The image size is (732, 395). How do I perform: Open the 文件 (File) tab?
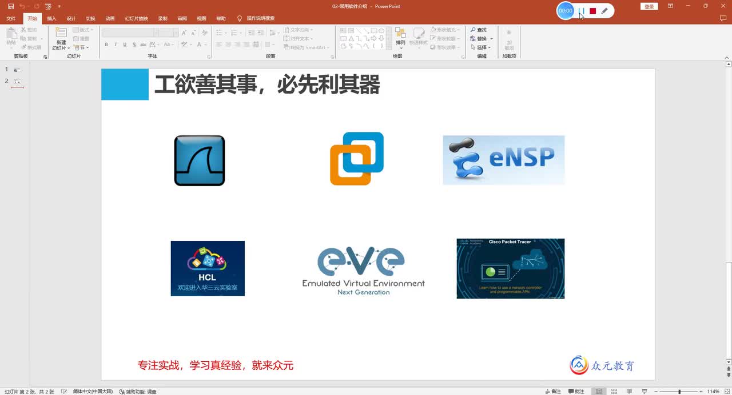(x=11, y=18)
